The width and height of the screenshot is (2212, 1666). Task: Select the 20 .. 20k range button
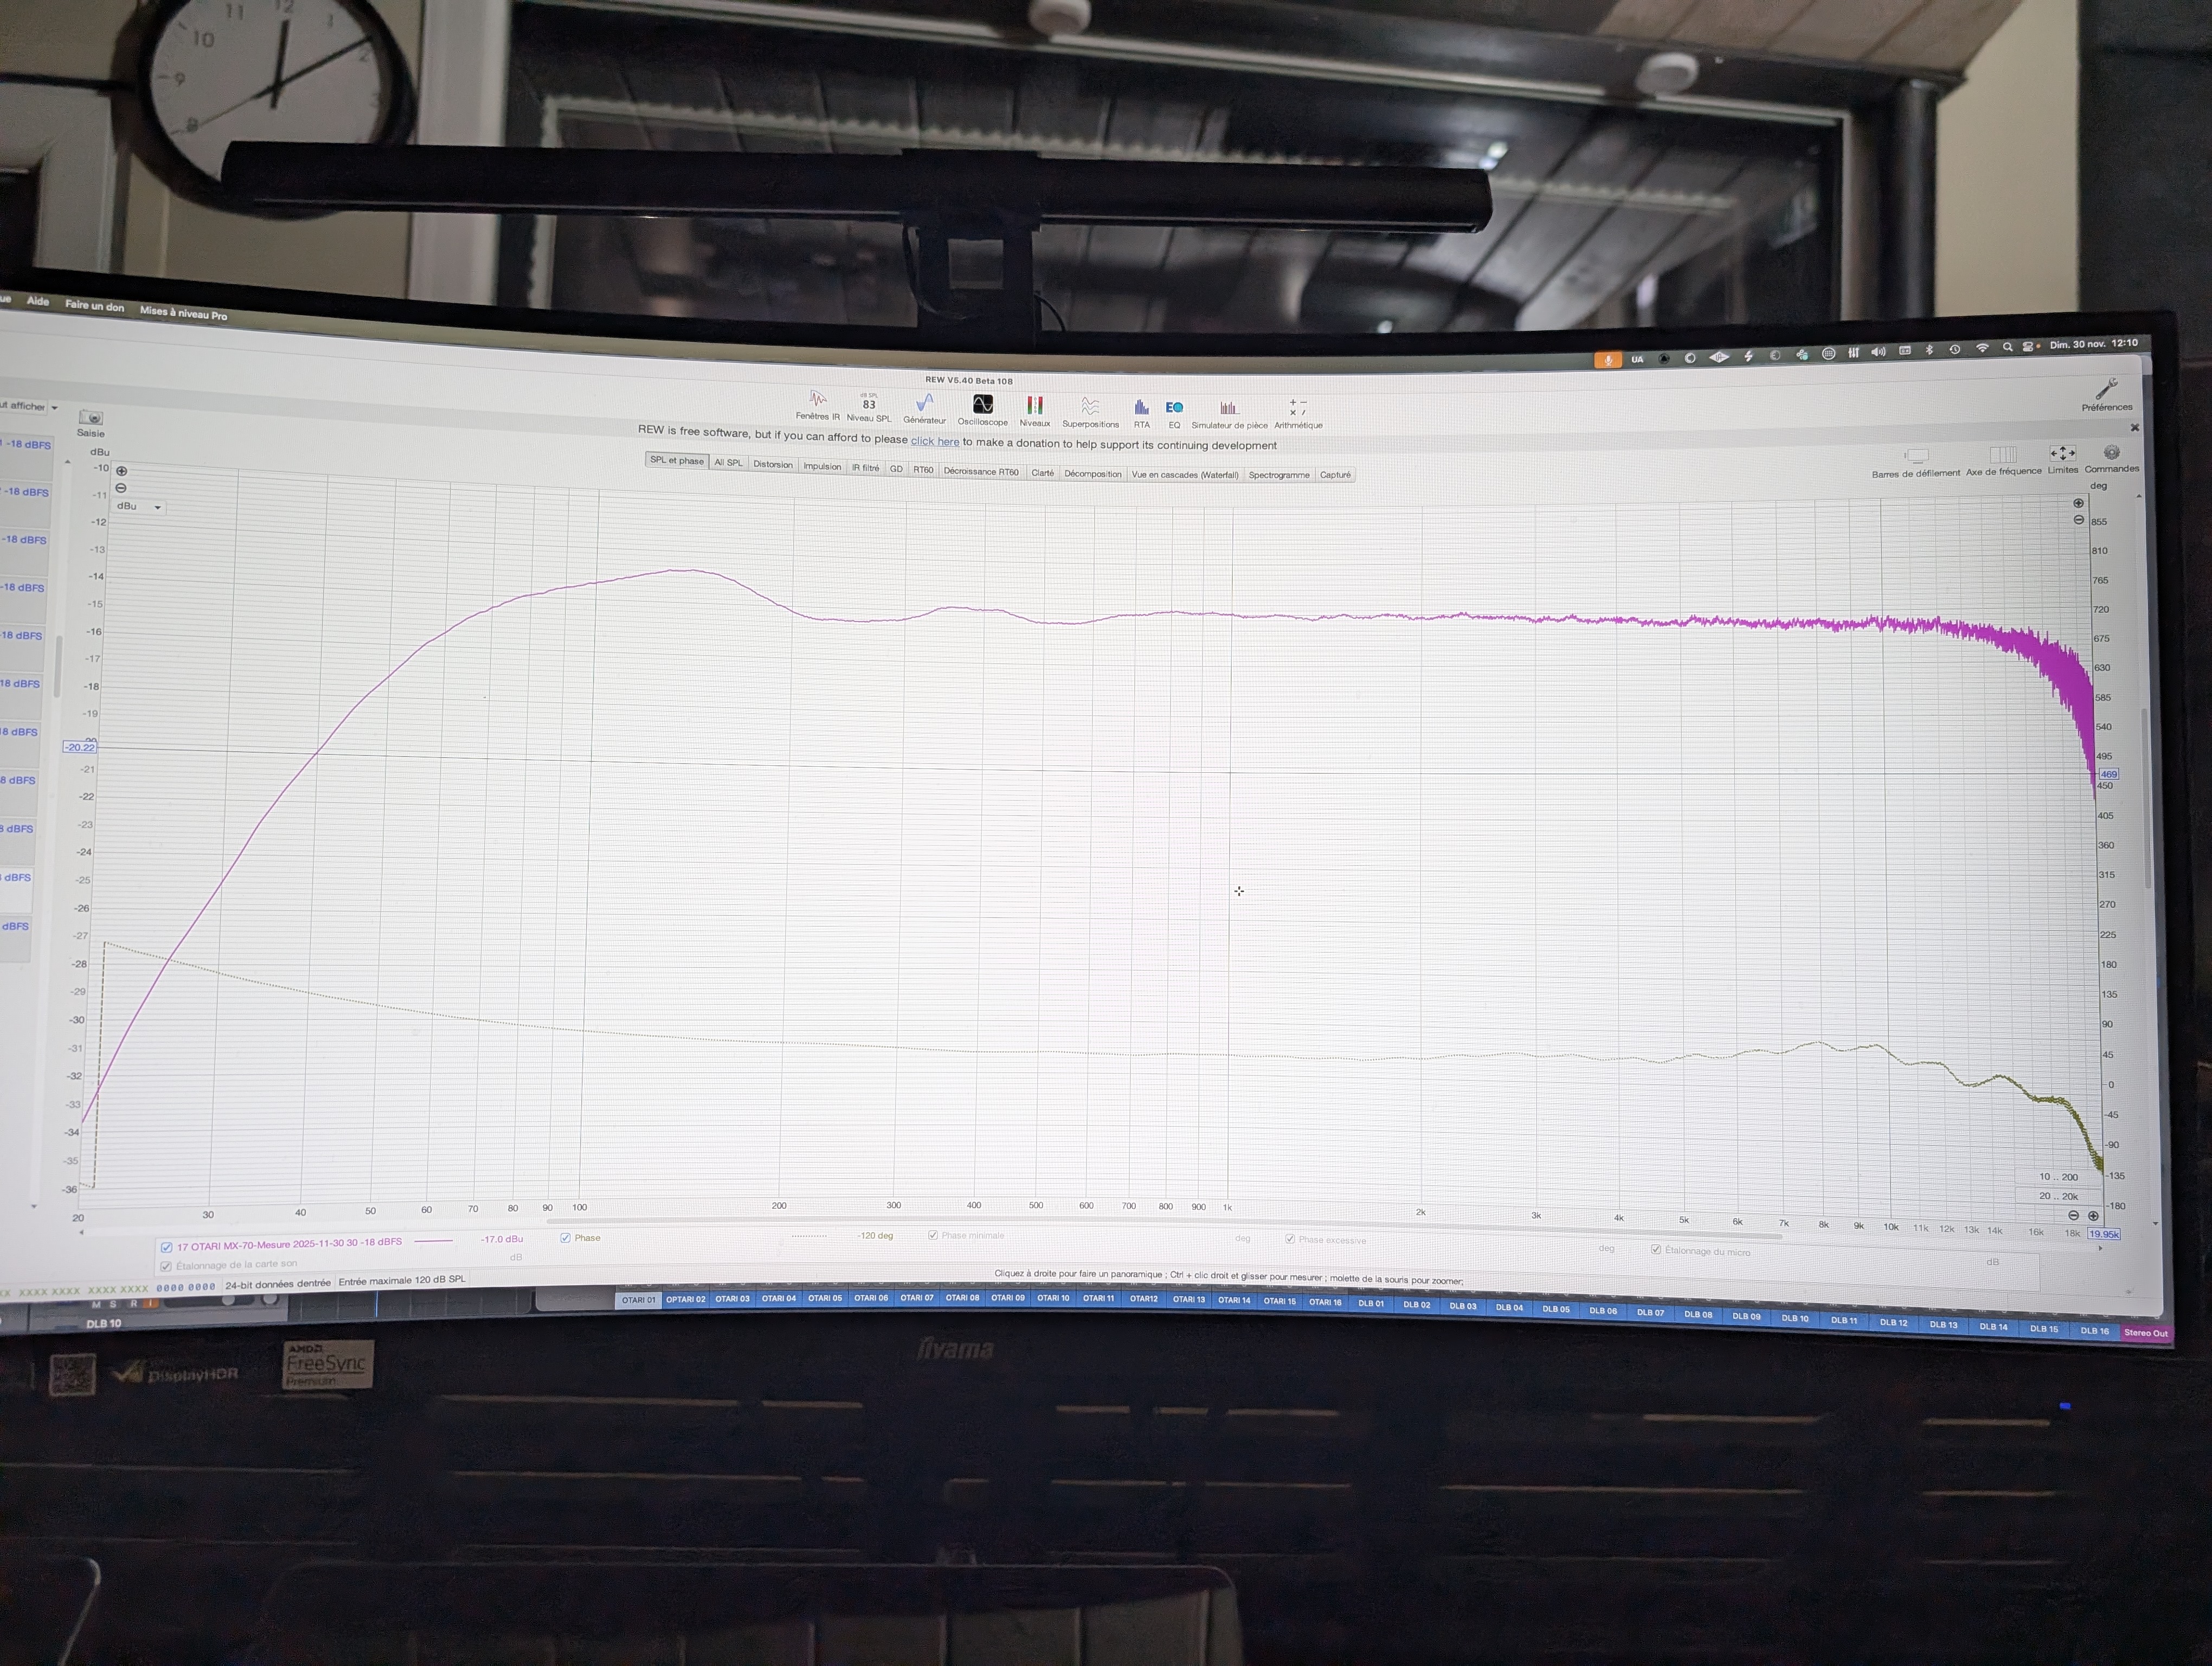tap(2058, 1196)
